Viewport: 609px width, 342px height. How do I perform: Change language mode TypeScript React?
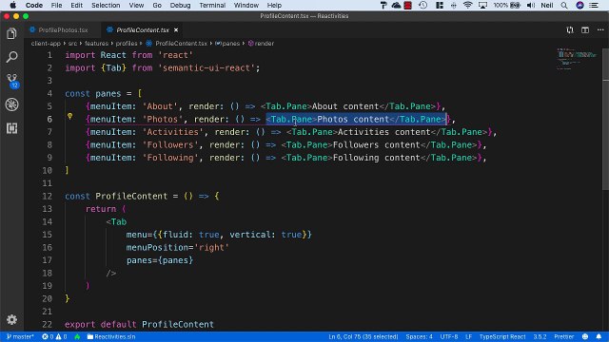[502, 336]
